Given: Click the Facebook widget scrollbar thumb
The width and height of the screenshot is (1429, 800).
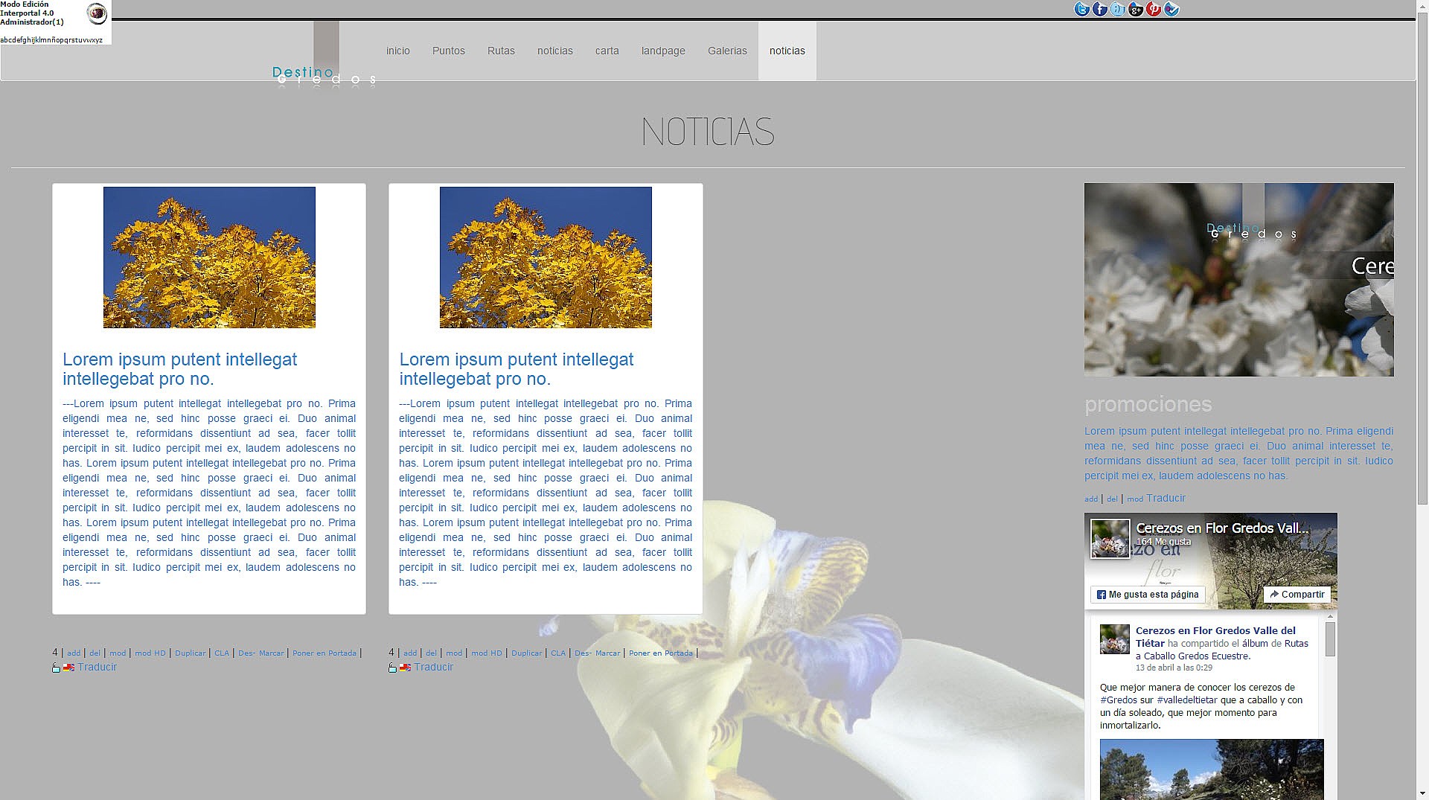Looking at the screenshot, I should click(x=1330, y=639).
